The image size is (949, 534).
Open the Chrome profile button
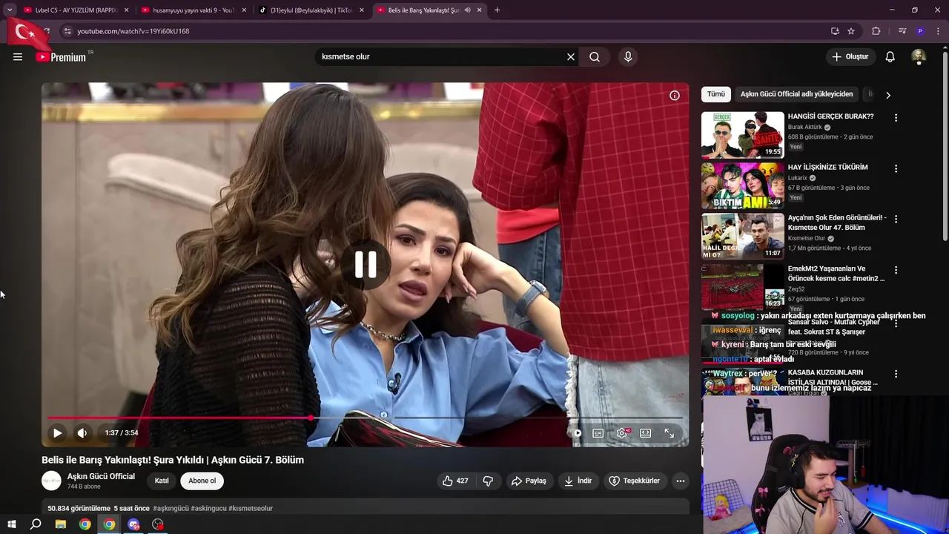pos(920,31)
